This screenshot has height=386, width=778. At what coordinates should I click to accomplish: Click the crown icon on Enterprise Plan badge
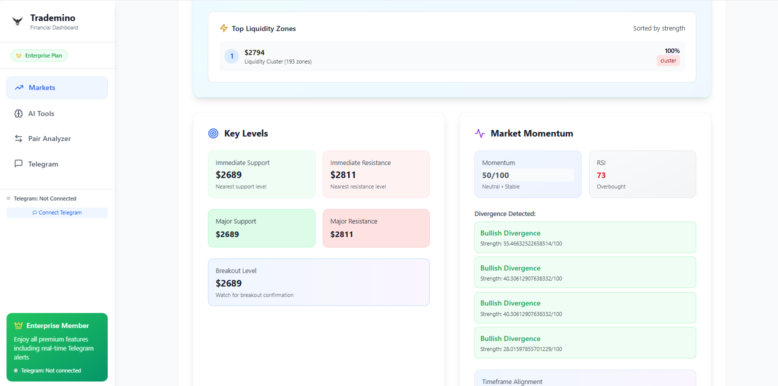19,55
